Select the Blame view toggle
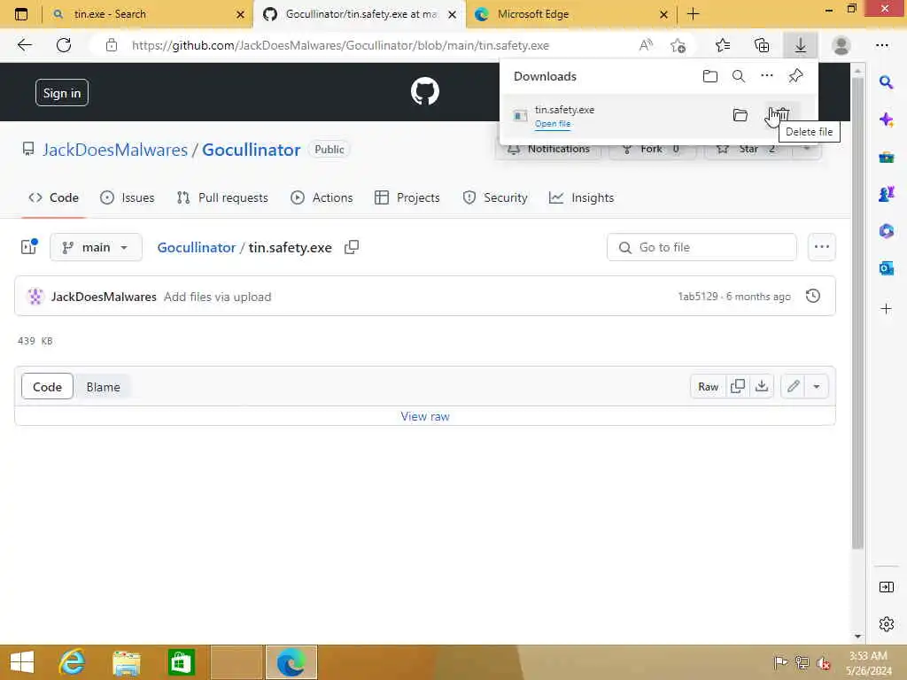 [103, 387]
